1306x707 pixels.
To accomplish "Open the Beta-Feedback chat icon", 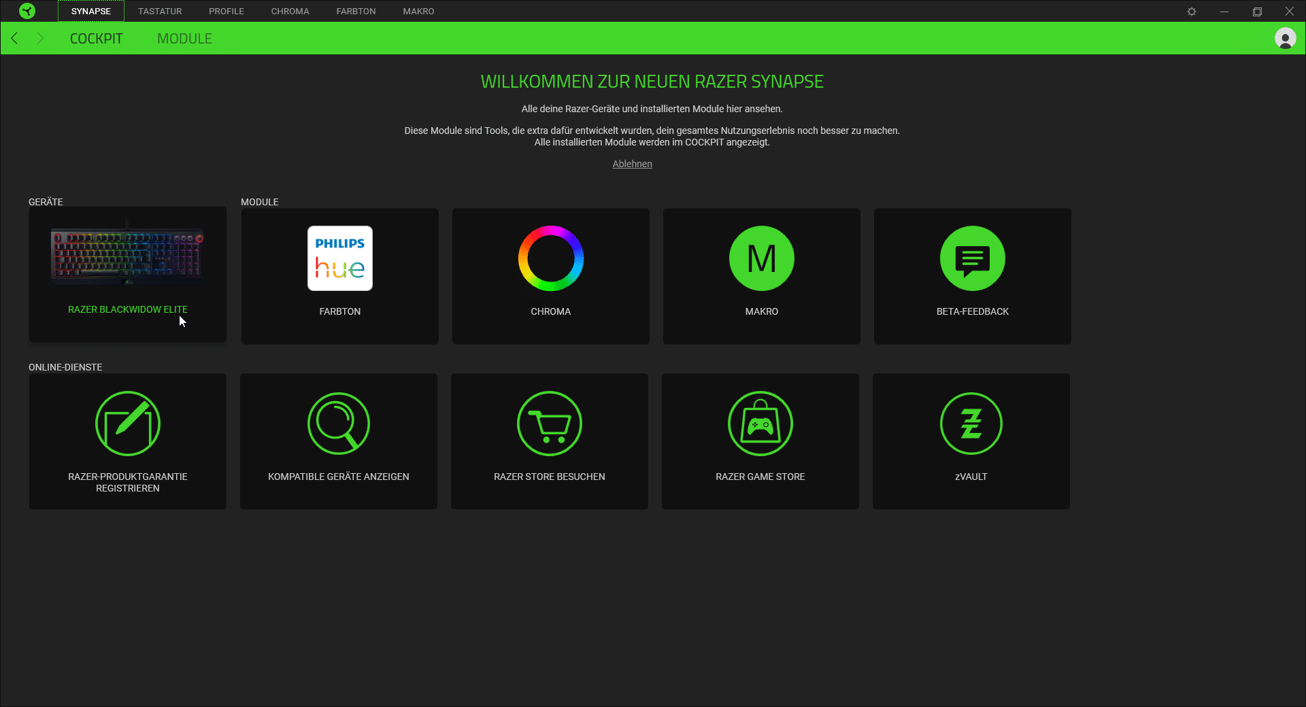I will [972, 258].
